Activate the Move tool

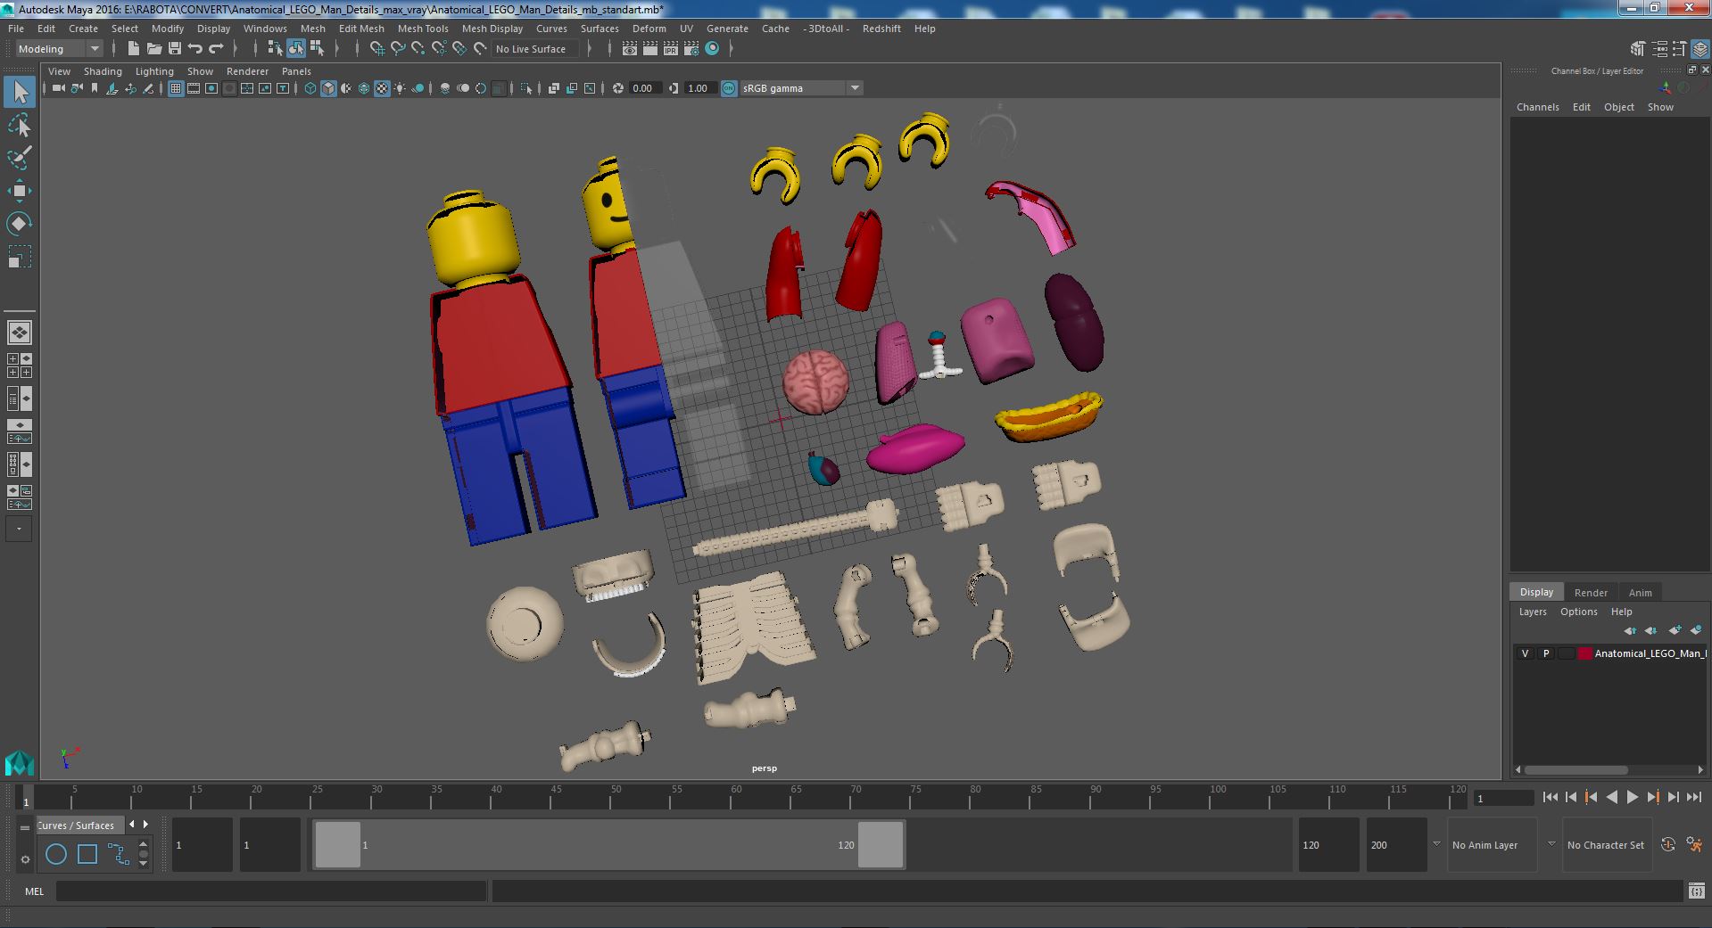pyautogui.click(x=20, y=191)
